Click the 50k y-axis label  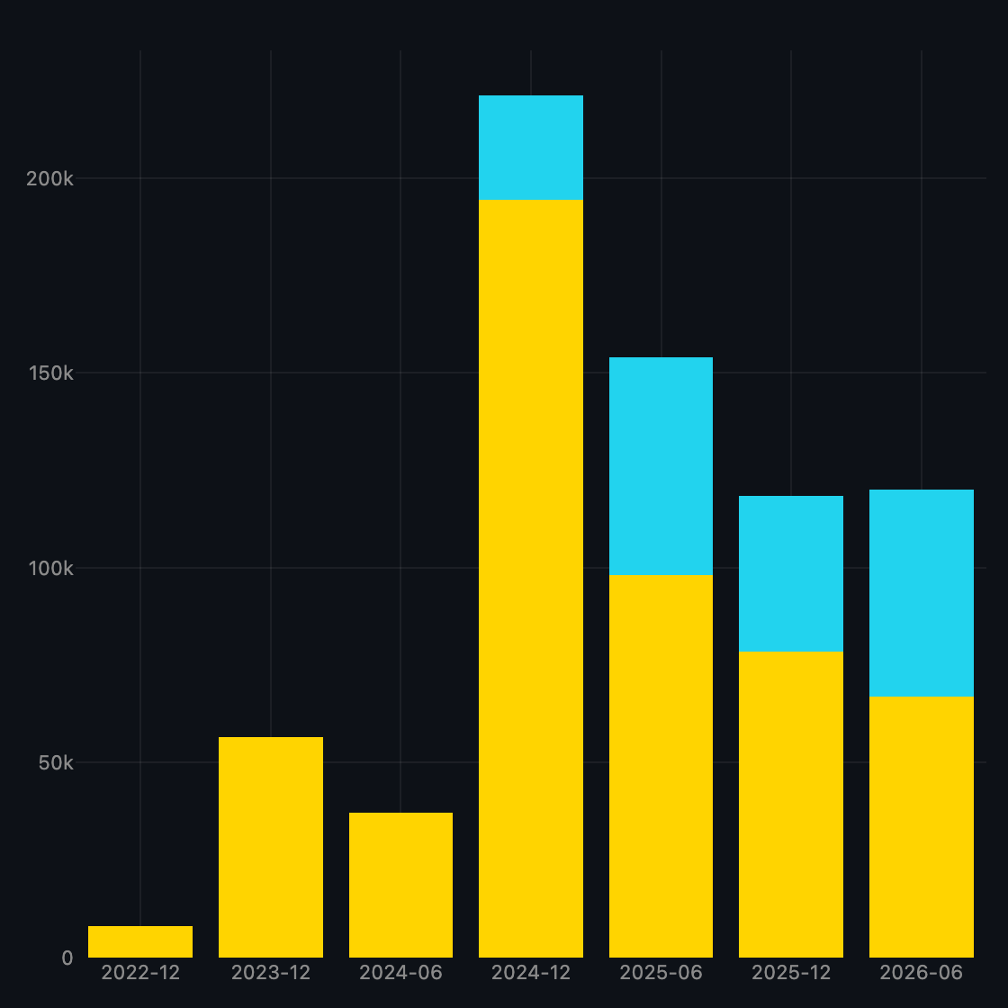point(56,763)
